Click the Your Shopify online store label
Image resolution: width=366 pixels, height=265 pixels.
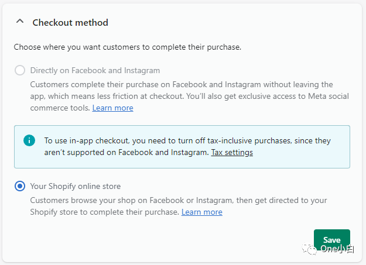(x=76, y=186)
